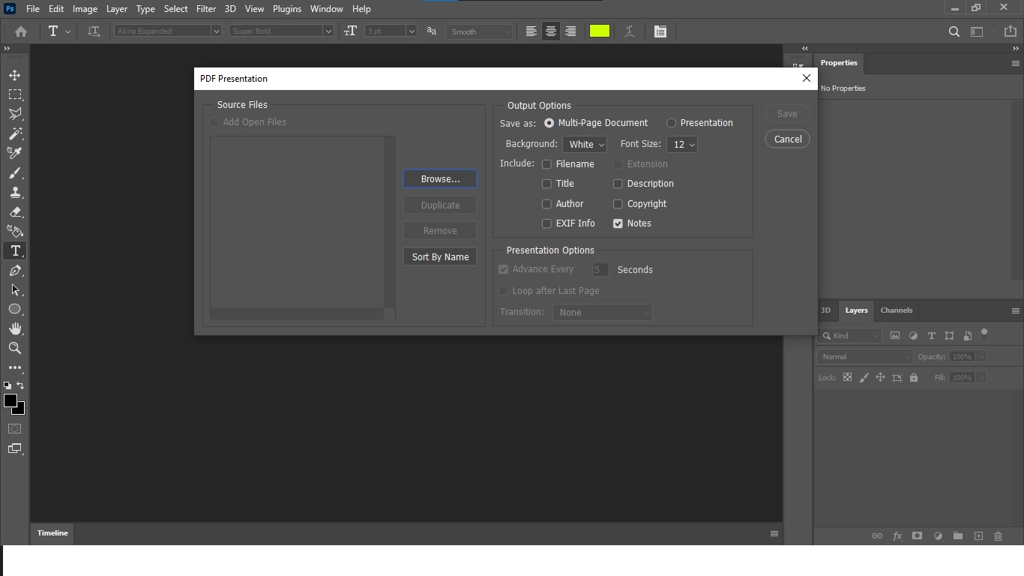Image resolution: width=1024 pixels, height=576 pixels.
Task: Click the Source Files list box
Action: pyautogui.click(x=302, y=227)
